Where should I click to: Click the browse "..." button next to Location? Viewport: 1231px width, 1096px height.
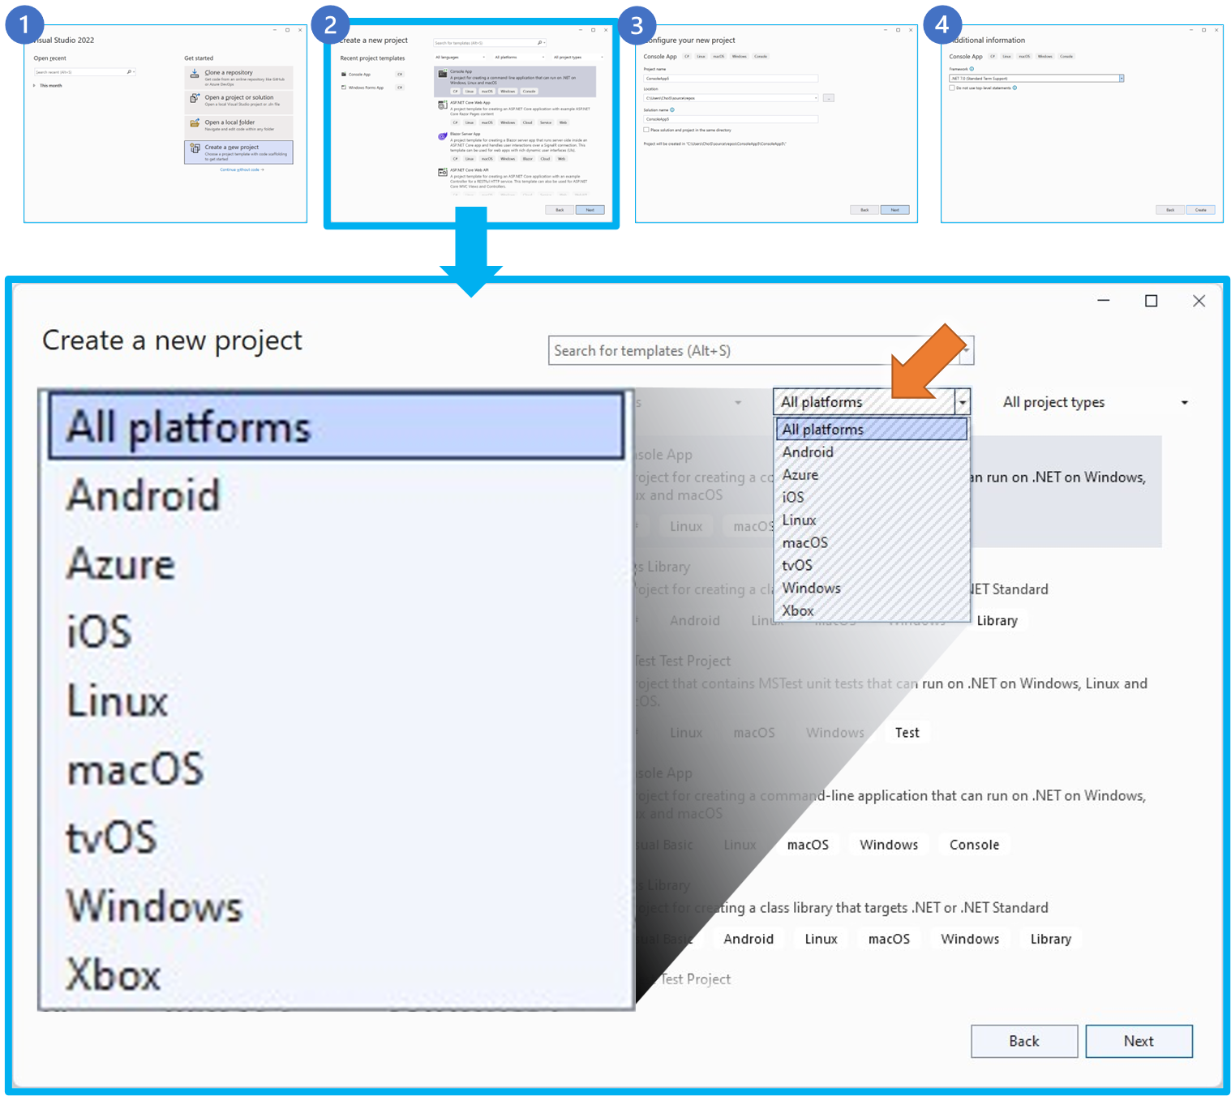click(x=828, y=98)
